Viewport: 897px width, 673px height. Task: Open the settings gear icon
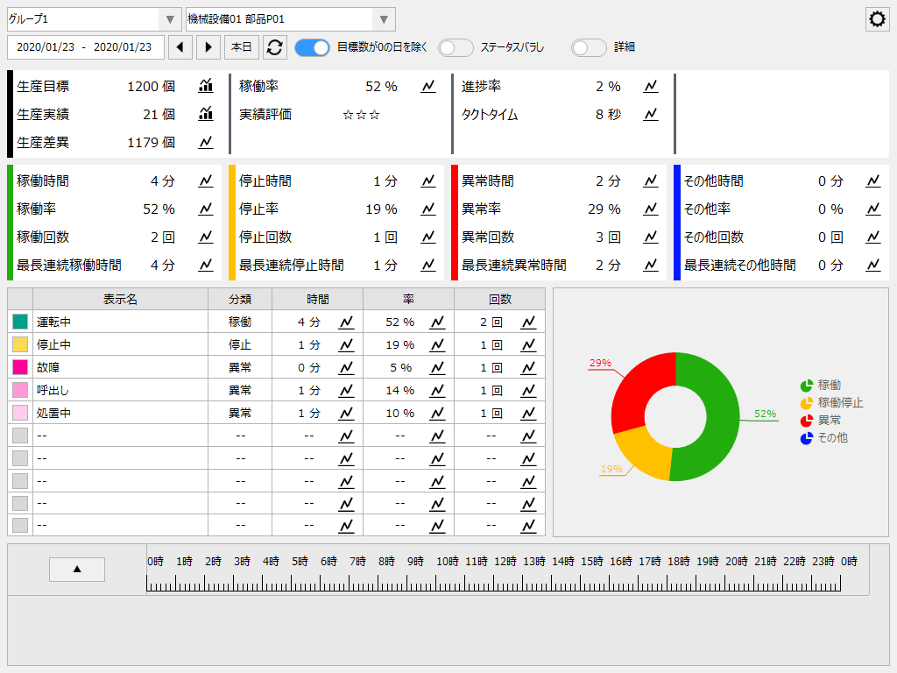(x=877, y=18)
